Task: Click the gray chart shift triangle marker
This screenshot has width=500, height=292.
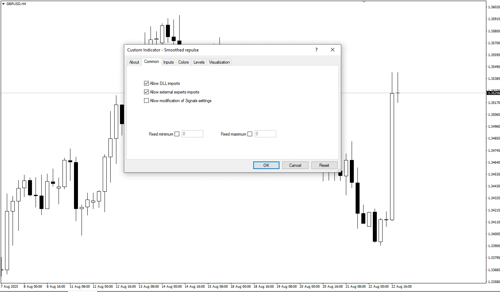Action: click(x=364, y=2)
